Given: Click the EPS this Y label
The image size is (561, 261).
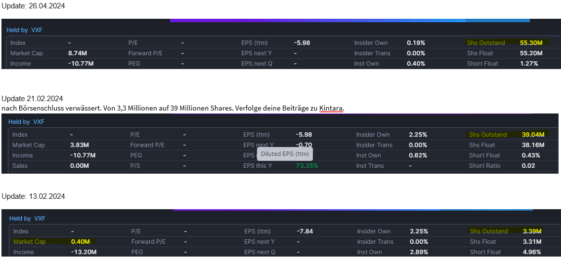Looking at the screenshot, I should click(258, 166).
